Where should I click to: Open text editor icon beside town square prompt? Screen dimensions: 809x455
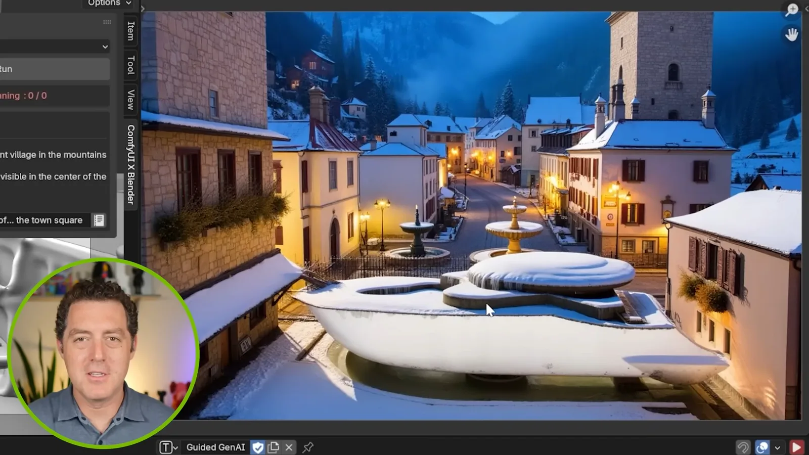click(99, 220)
